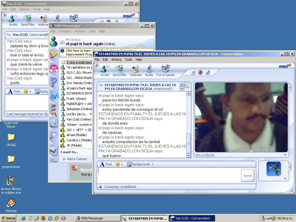Click the bell alerts tab in Messenger
The image size is (296, 222).
pyautogui.click(x=53, y=55)
